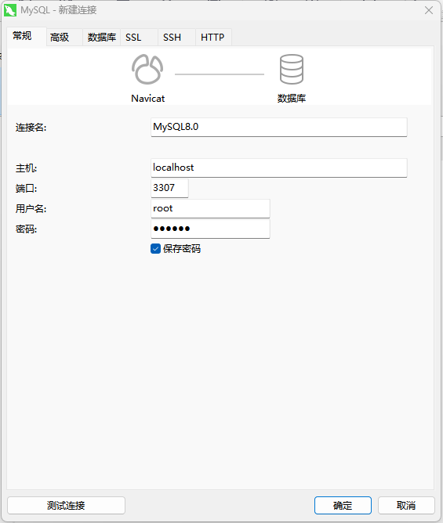Viewport: 443px width, 523px height.
Task: Switch to the 常规 tab
Action: point(27,36)
